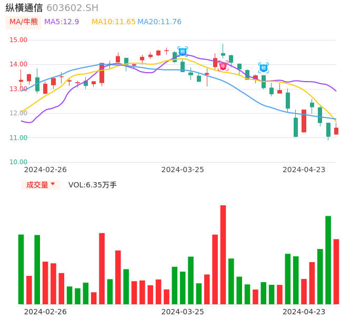This screenshot has width=361, height=319.
Task: Toggle the blue MA20 legend label
Action: coord(159,22)
